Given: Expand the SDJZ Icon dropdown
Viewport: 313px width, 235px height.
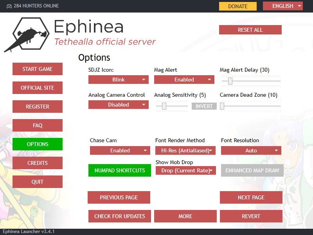Looking at the screenshot, I should tap(119, 80).
